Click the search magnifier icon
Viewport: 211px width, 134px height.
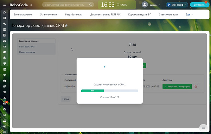(x=90, y=5)
